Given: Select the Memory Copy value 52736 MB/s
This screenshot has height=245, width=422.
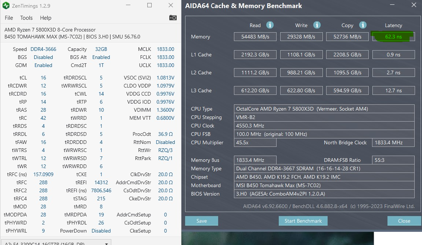Looking at the screenshot, I should pos(347,37).
